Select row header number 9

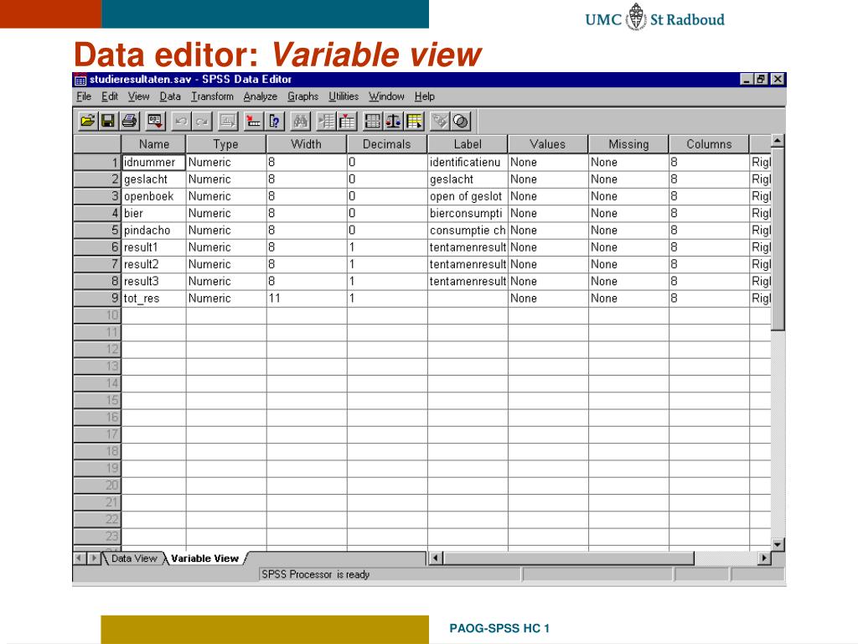97,298
